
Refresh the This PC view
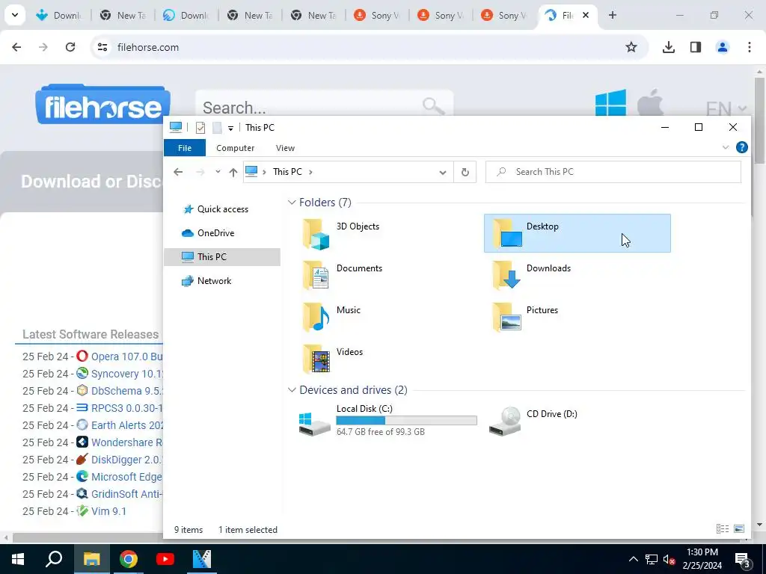[x=465, y=172]
